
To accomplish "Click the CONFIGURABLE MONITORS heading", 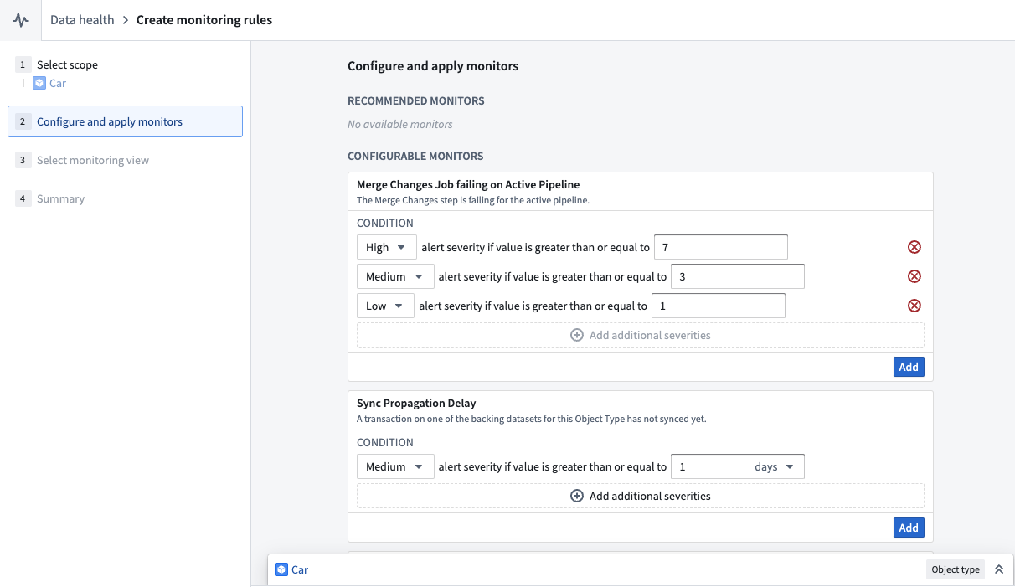I will [415, 156].
